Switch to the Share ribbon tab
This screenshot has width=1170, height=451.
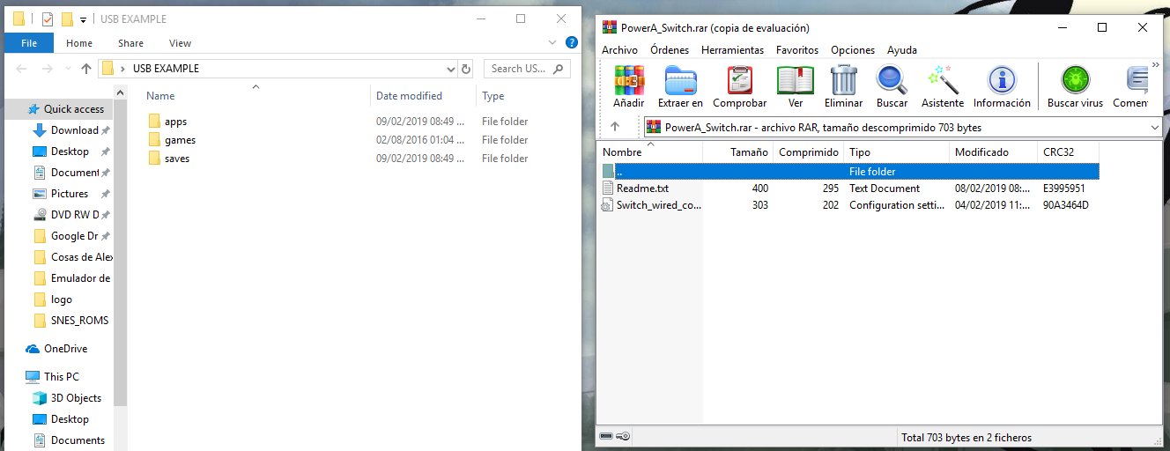coord(130,43)
